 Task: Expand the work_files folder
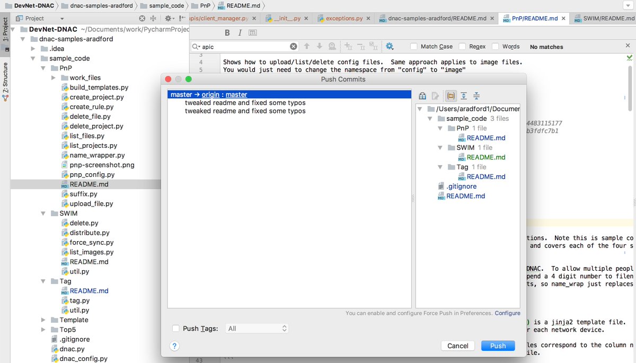point(54,78)
